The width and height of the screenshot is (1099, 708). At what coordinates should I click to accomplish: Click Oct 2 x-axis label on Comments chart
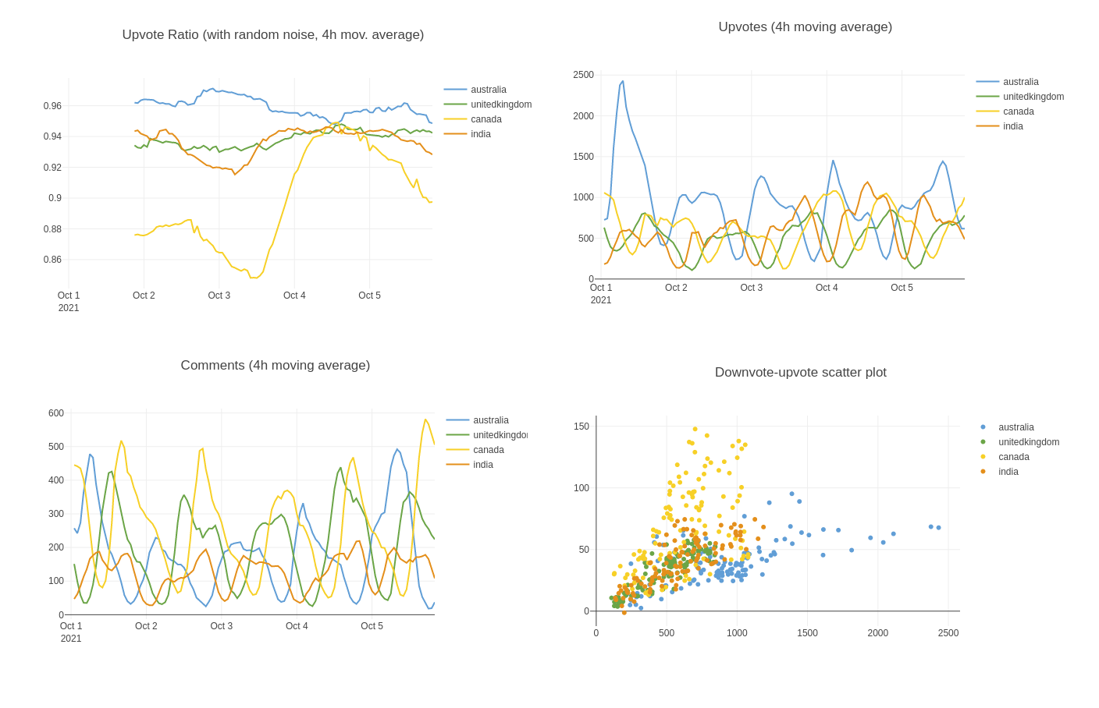(146, 626)
